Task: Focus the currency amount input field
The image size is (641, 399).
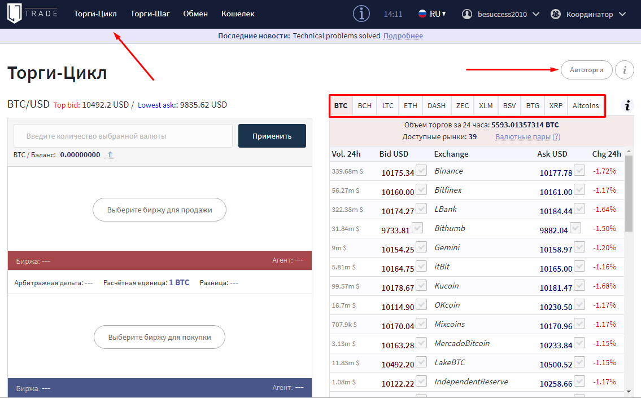Action: [x=123, y=136]
